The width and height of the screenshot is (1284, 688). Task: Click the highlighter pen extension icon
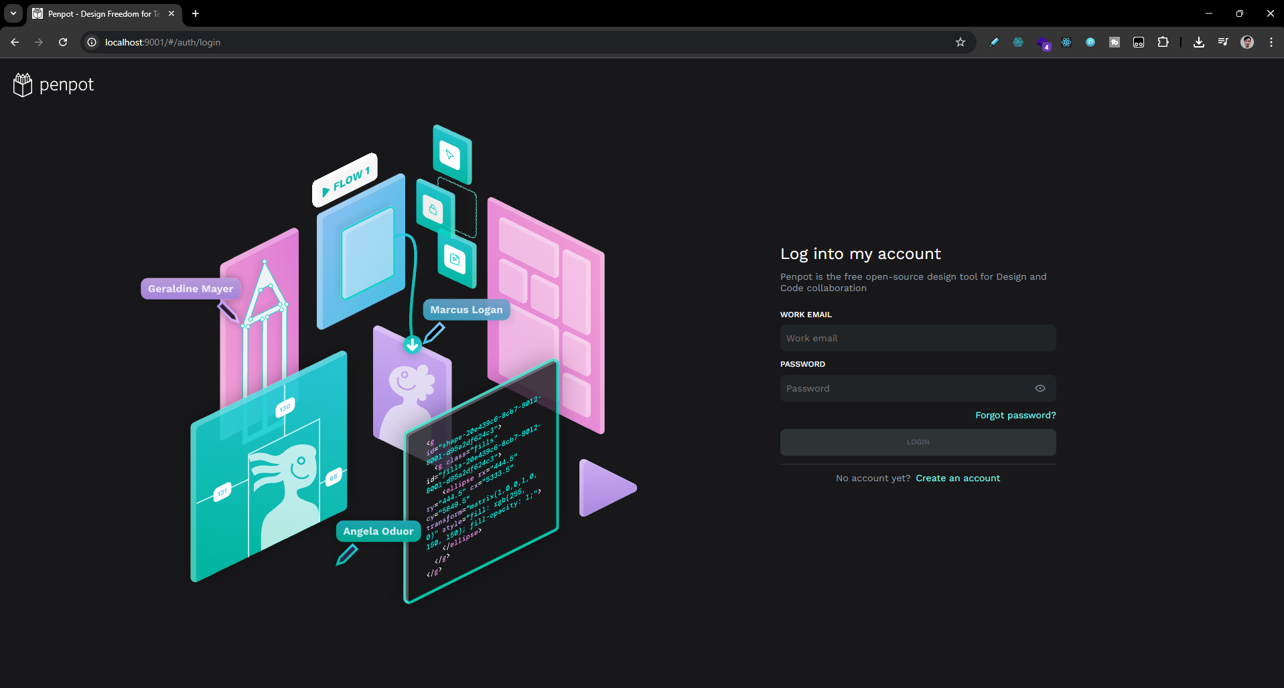tap(994, 42)
